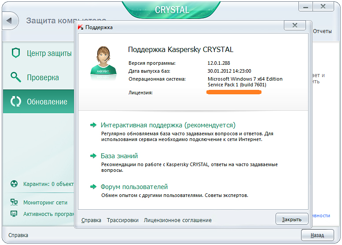Image resolution: width=342 pixels, height=245 pixels.
Task: Open the Отчеты item in the main window
Action: point(322,31)
